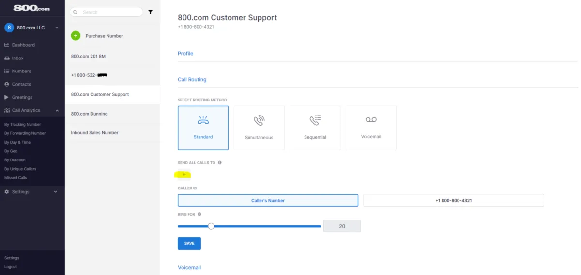Set Caller ID to Caller's Number
Image resolution: width=581 pixels, height=275 pixels.
coord(268,200)
